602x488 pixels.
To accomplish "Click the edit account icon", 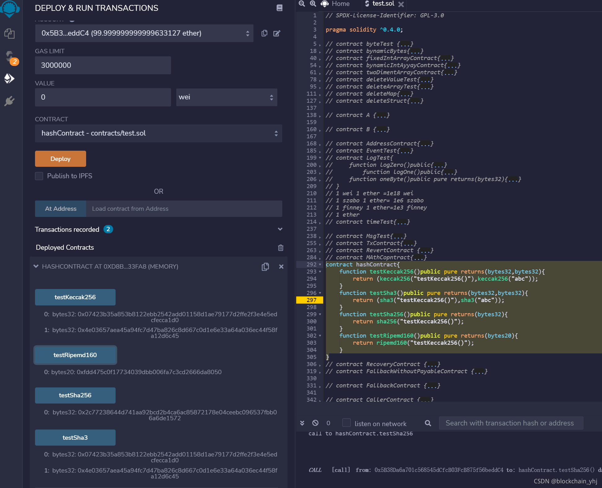I will tap(277, 33).
